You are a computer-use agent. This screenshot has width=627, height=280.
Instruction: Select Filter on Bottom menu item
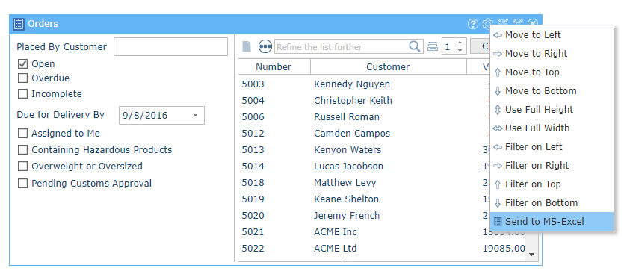[552, 203]
